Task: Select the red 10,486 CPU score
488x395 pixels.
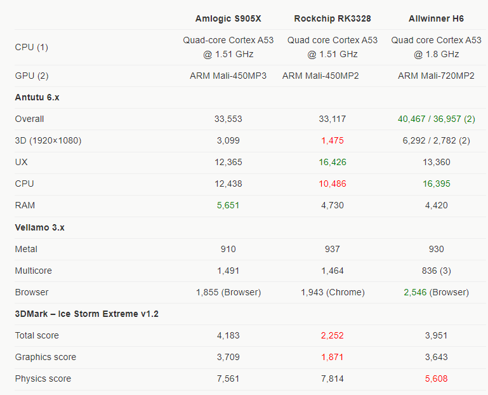Action: click(333, 184)
